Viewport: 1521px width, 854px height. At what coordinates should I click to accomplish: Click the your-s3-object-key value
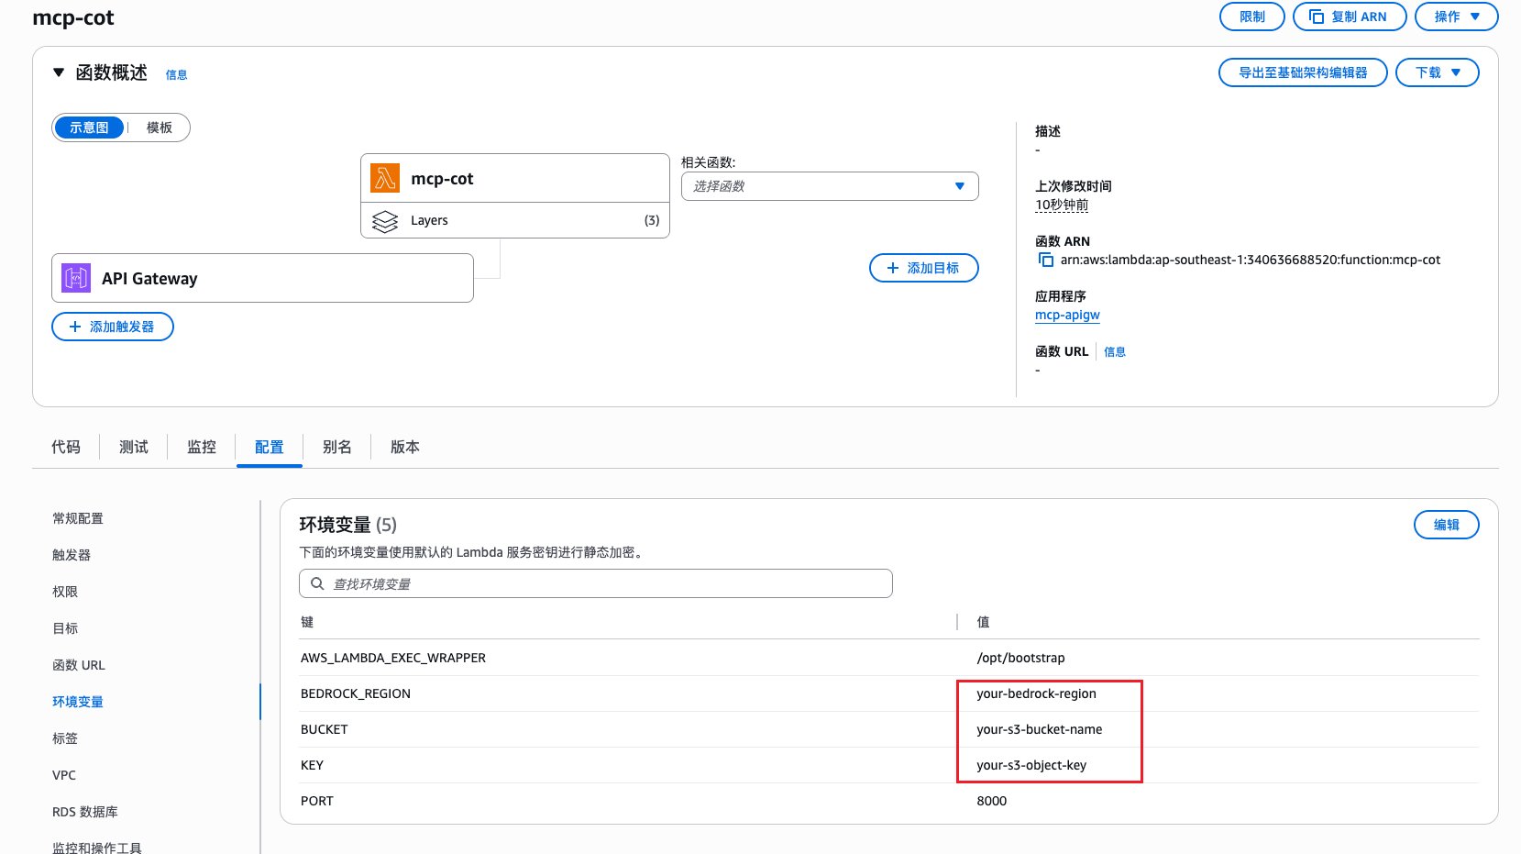[1031, 765]
